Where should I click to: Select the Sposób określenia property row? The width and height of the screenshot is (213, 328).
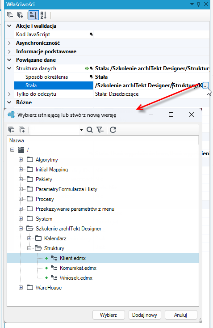(112, 77)
